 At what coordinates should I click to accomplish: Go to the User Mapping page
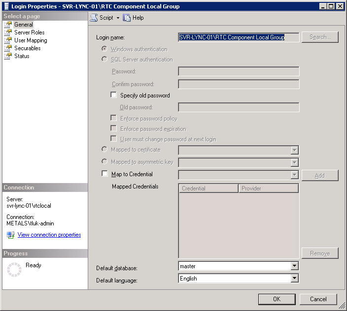coord(31,40)
